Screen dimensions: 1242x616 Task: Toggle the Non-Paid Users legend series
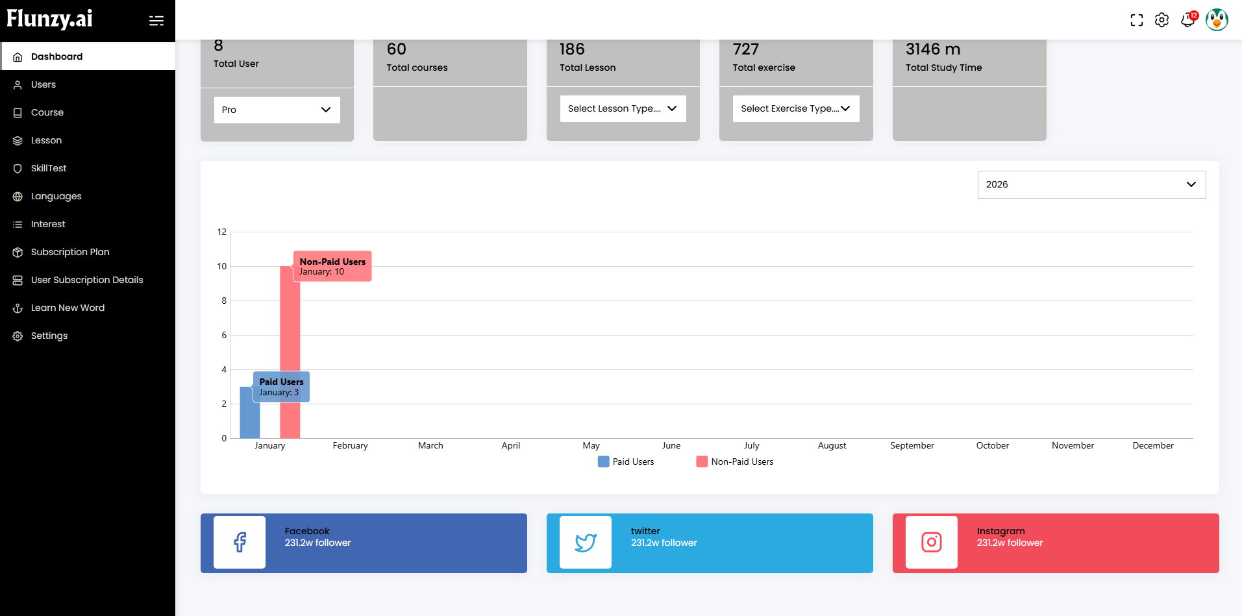point(734,462)
